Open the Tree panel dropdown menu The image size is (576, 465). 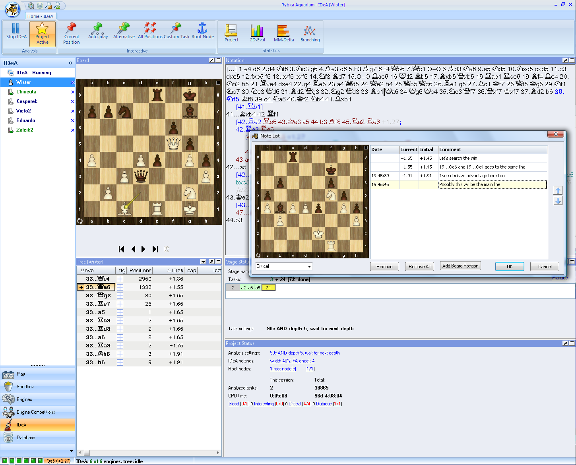(203, 262)
